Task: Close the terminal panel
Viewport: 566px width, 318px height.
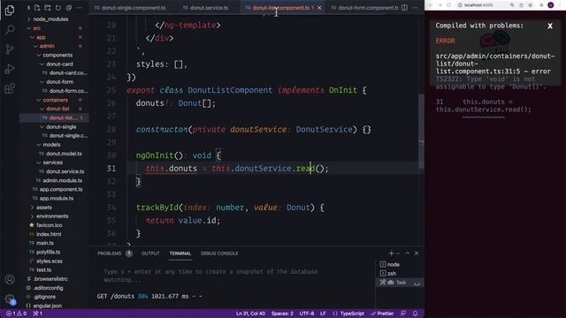Action: click(x=417, y=254)
